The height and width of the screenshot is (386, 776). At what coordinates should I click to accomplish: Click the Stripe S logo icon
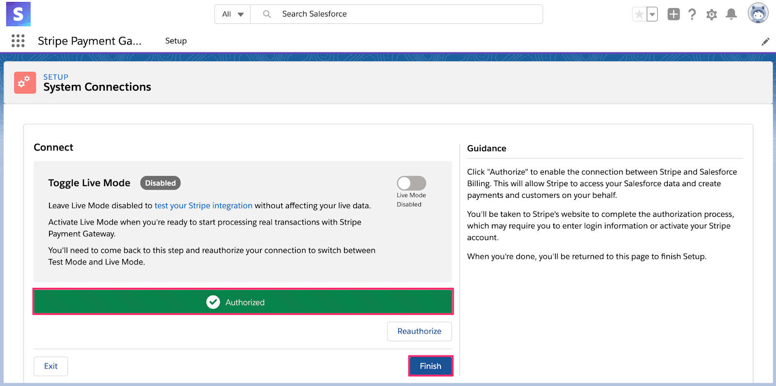[18, 14]
